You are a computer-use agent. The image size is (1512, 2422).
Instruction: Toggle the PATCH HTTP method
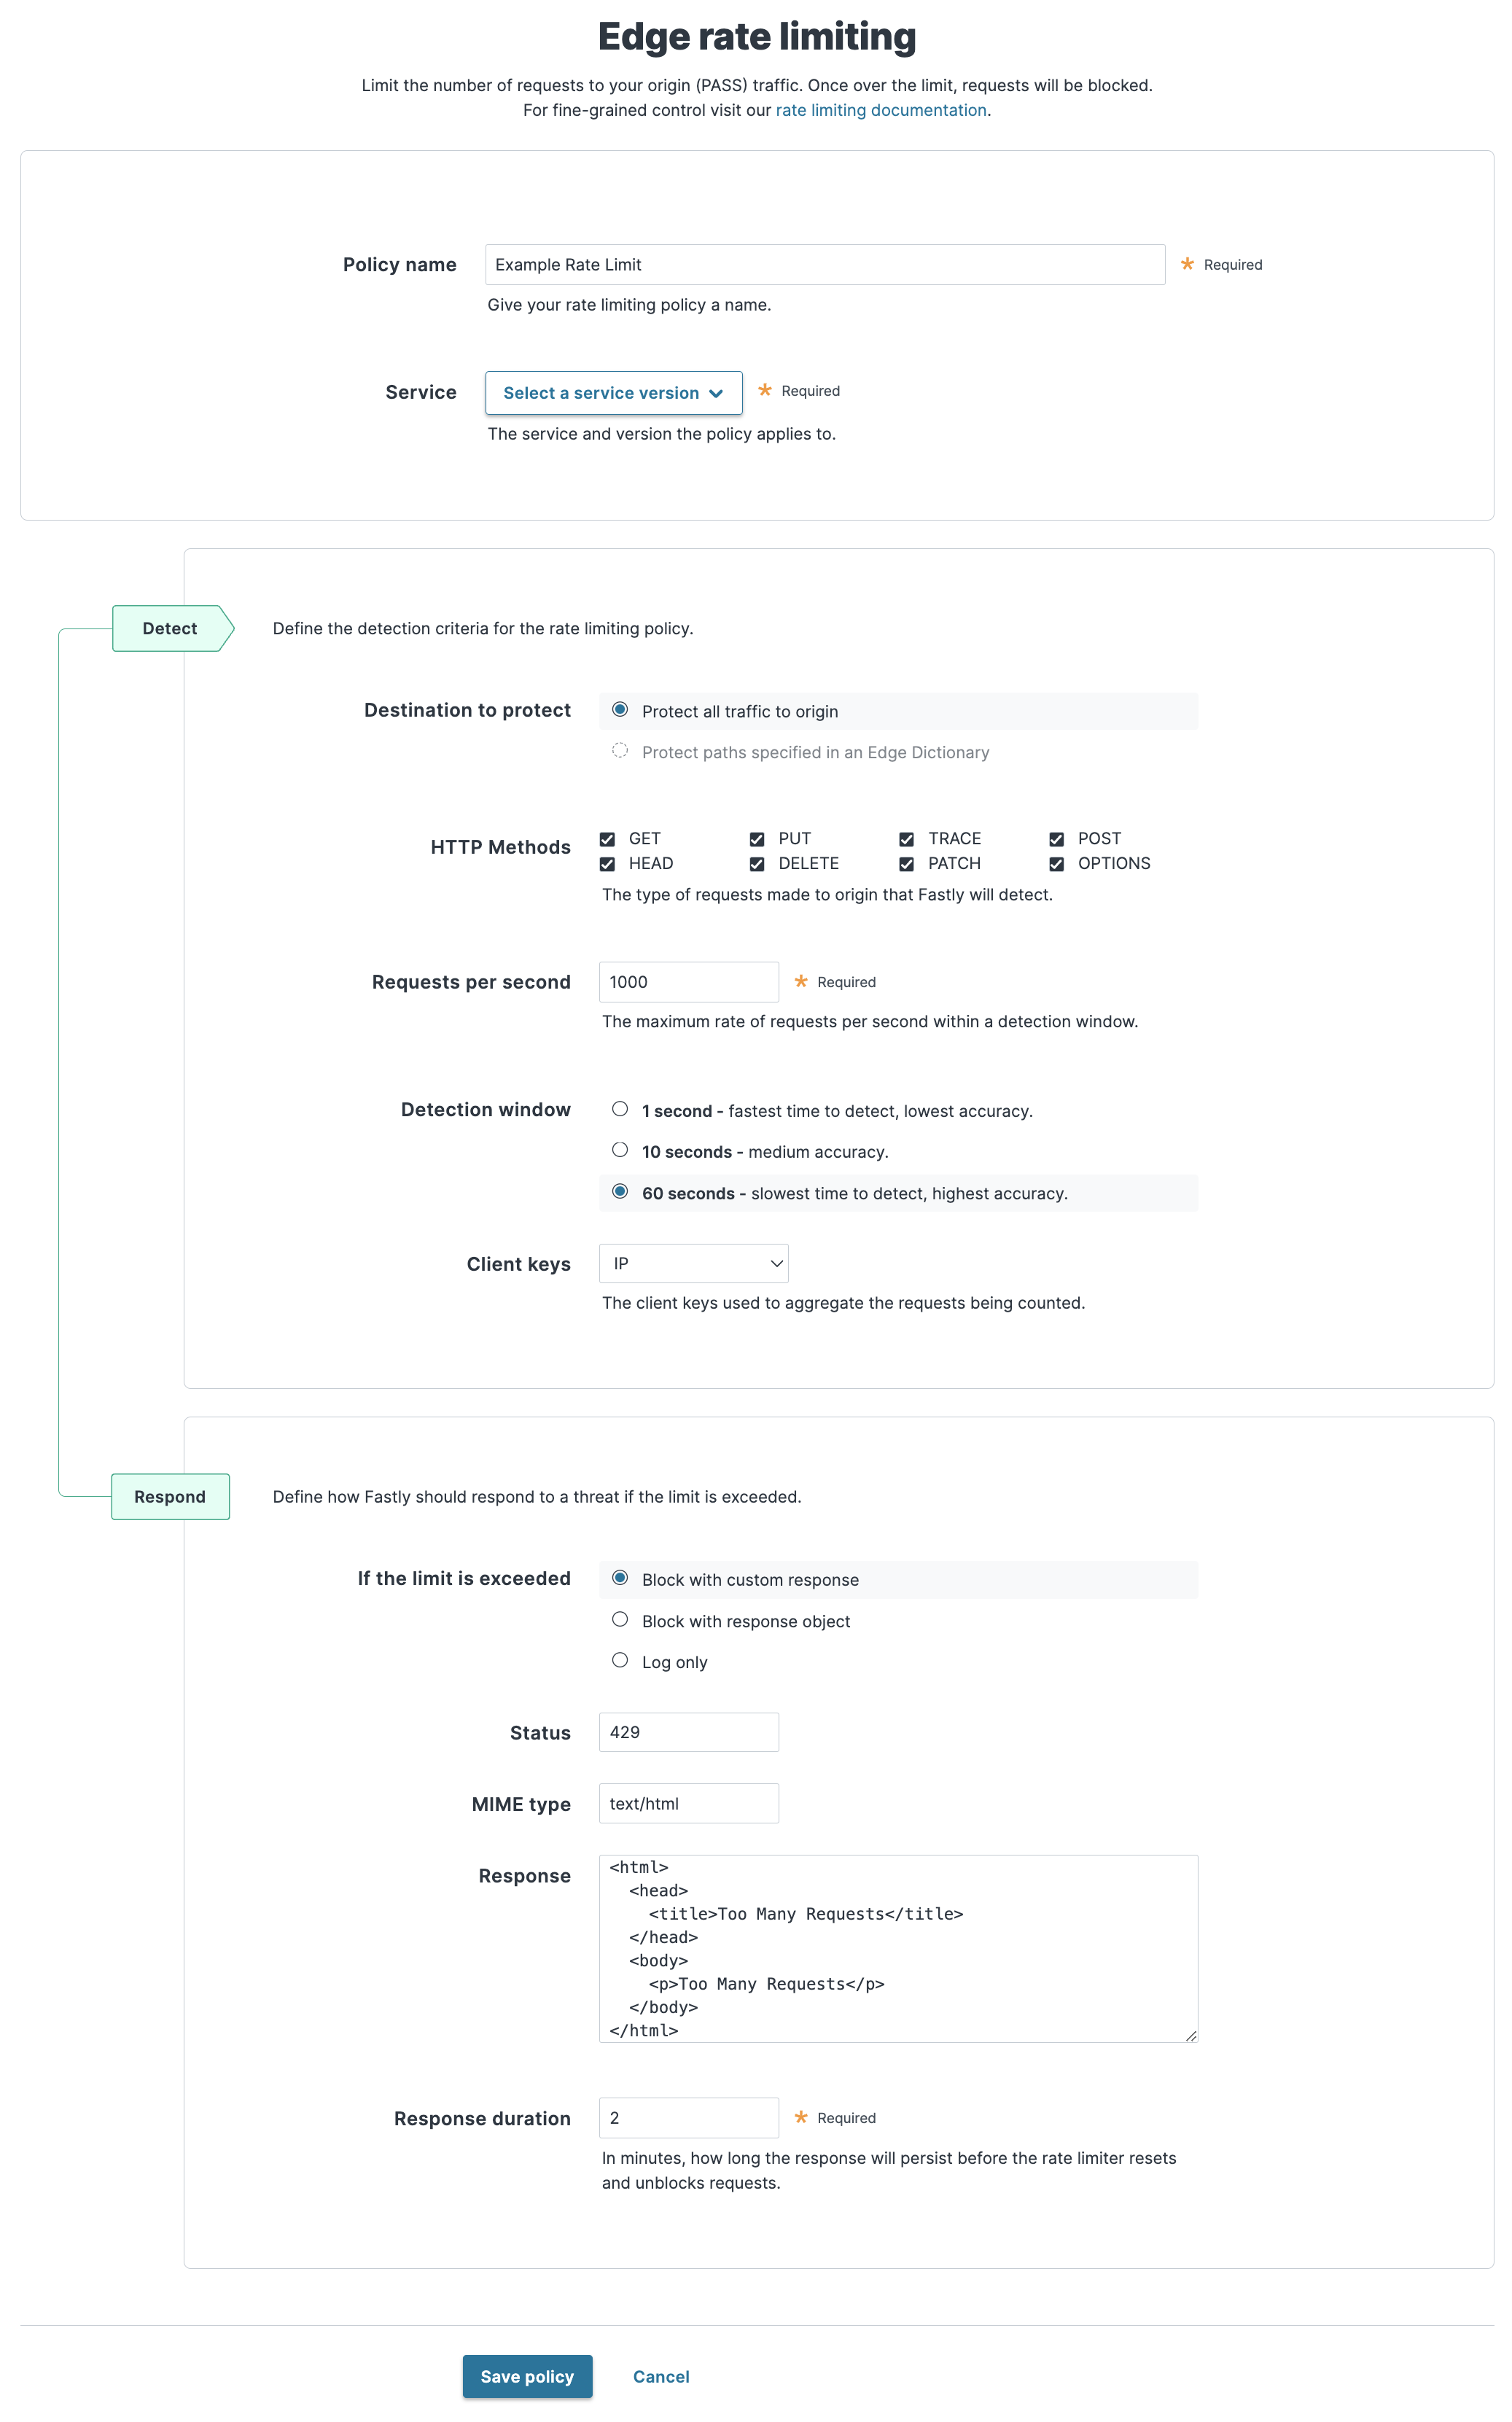pyautogui.click(x=906, y=863)
